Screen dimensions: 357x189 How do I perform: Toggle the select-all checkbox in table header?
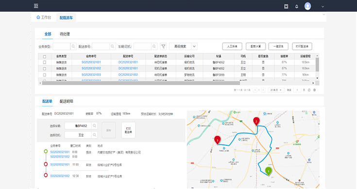tap(44, 56)
